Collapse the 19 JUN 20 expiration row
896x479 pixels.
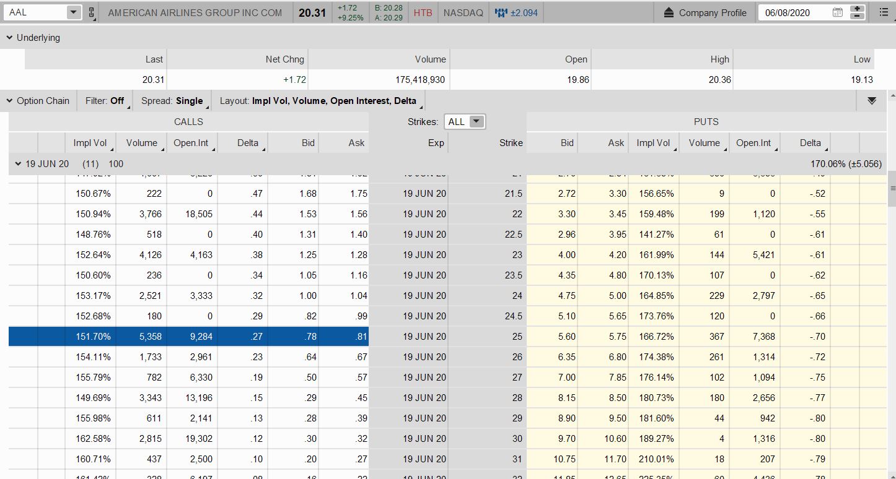pos(18,164)
